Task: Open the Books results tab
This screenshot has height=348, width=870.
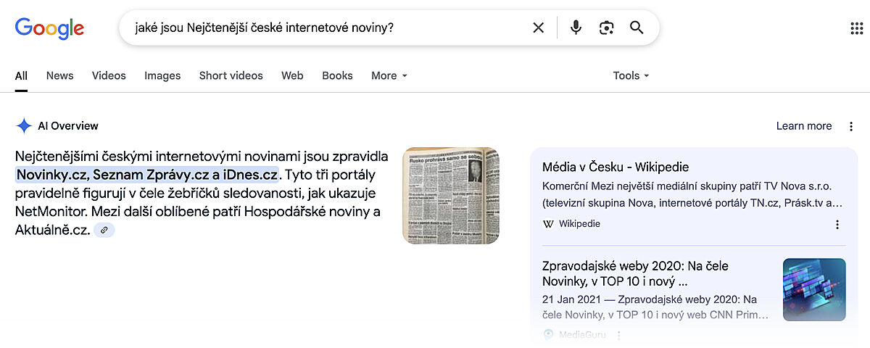Action: pyautogui.click(x=337, y=75)
